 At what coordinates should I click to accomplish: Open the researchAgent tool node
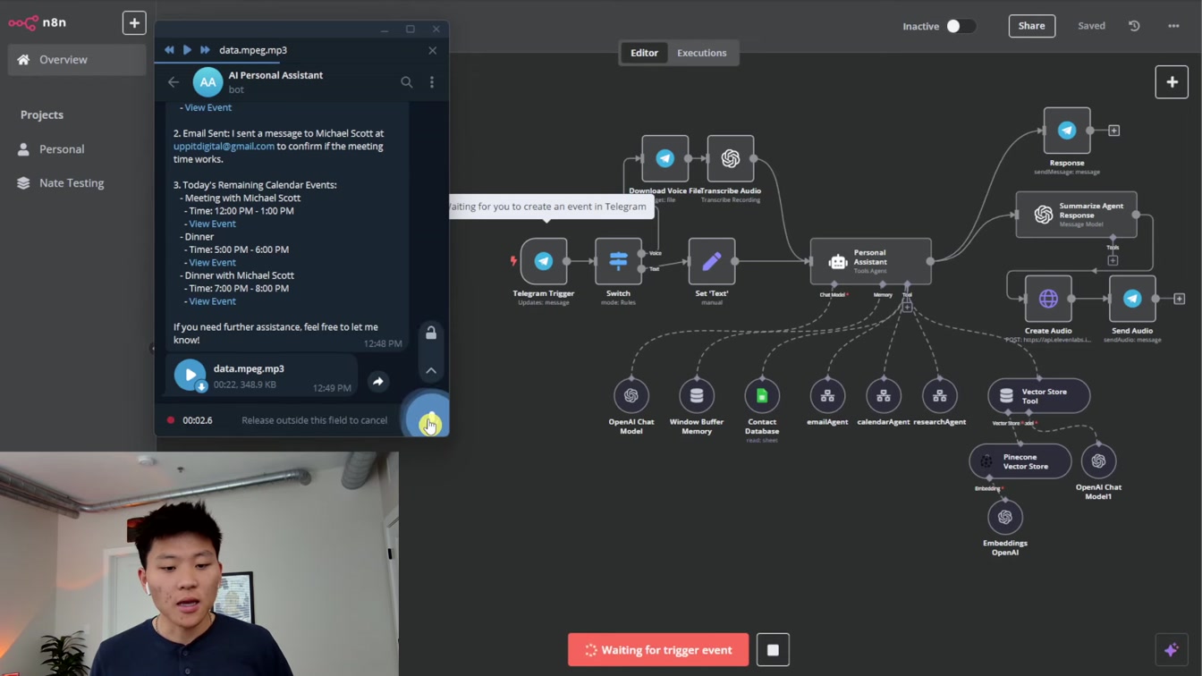(939, 395)
